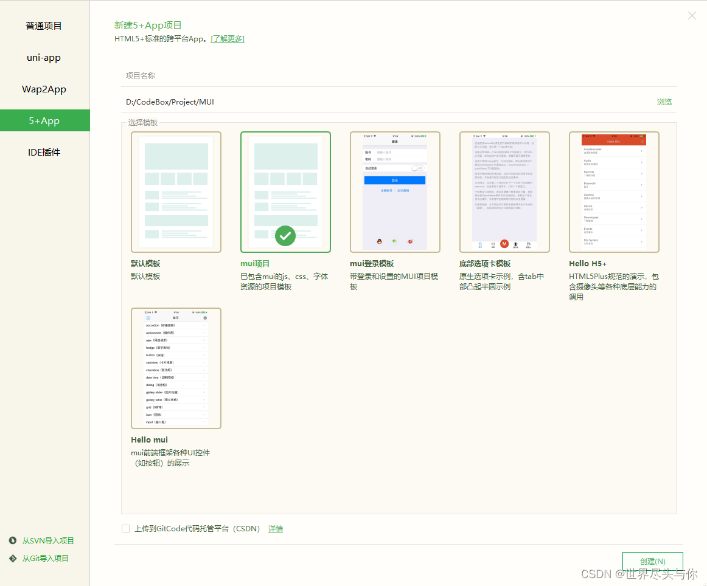Select the Hello mui template

(x=176, y=368)
